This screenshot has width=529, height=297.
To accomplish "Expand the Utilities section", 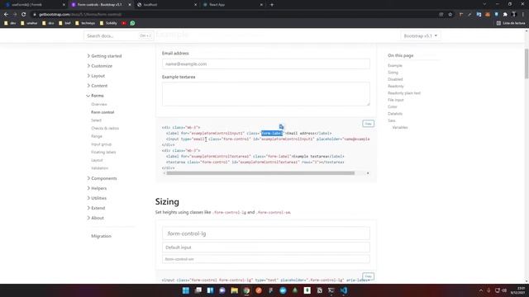I will [x=97, y=198].
